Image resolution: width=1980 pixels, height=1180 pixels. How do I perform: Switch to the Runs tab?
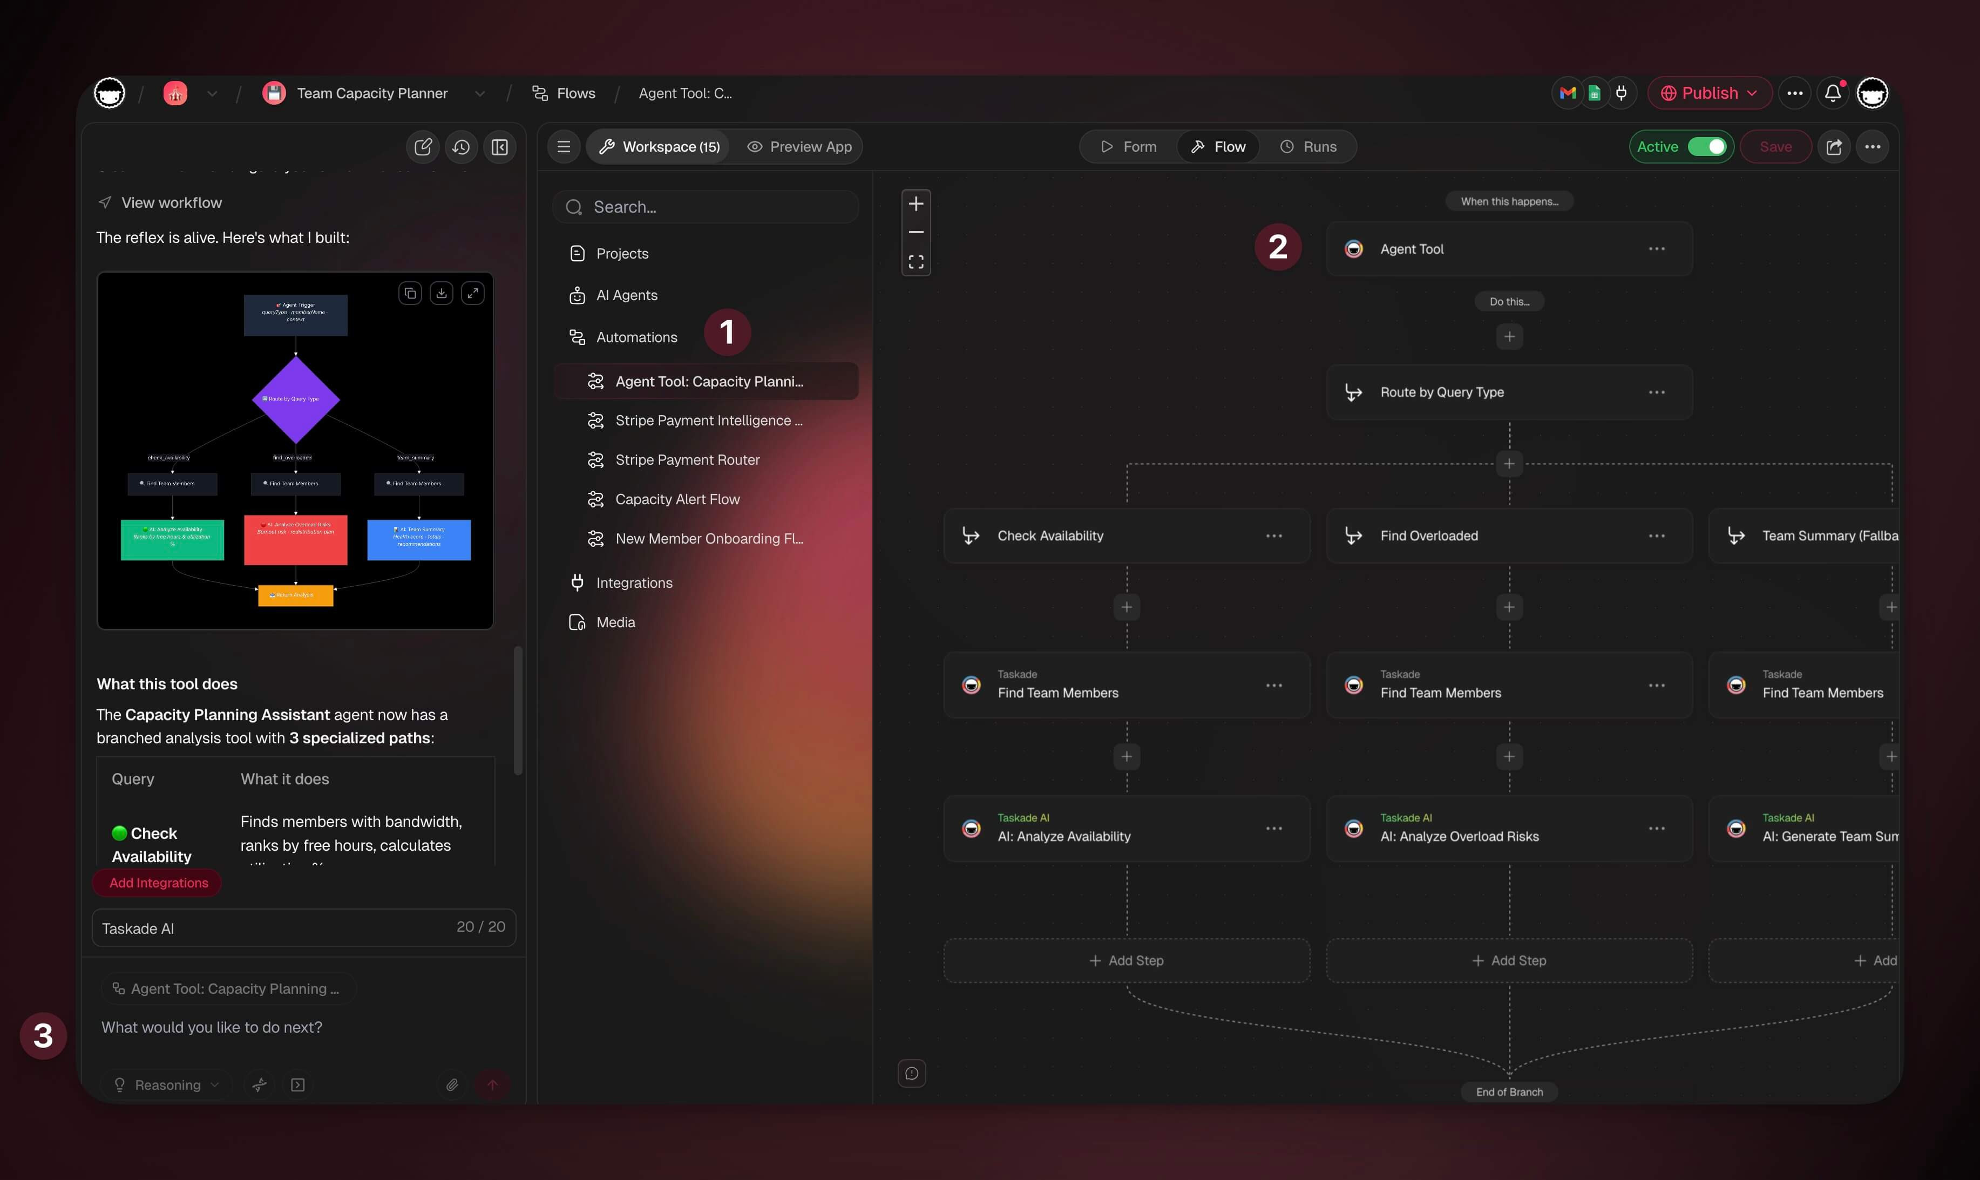pyautogui.click(x=1308, y=147)
